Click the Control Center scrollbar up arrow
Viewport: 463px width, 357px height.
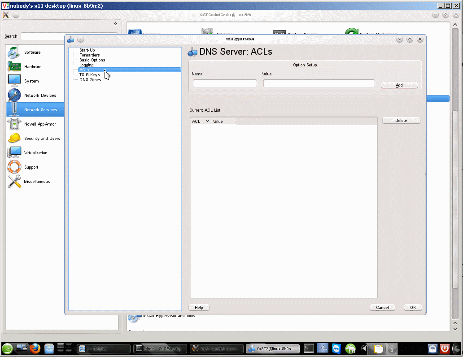(455, 25)
